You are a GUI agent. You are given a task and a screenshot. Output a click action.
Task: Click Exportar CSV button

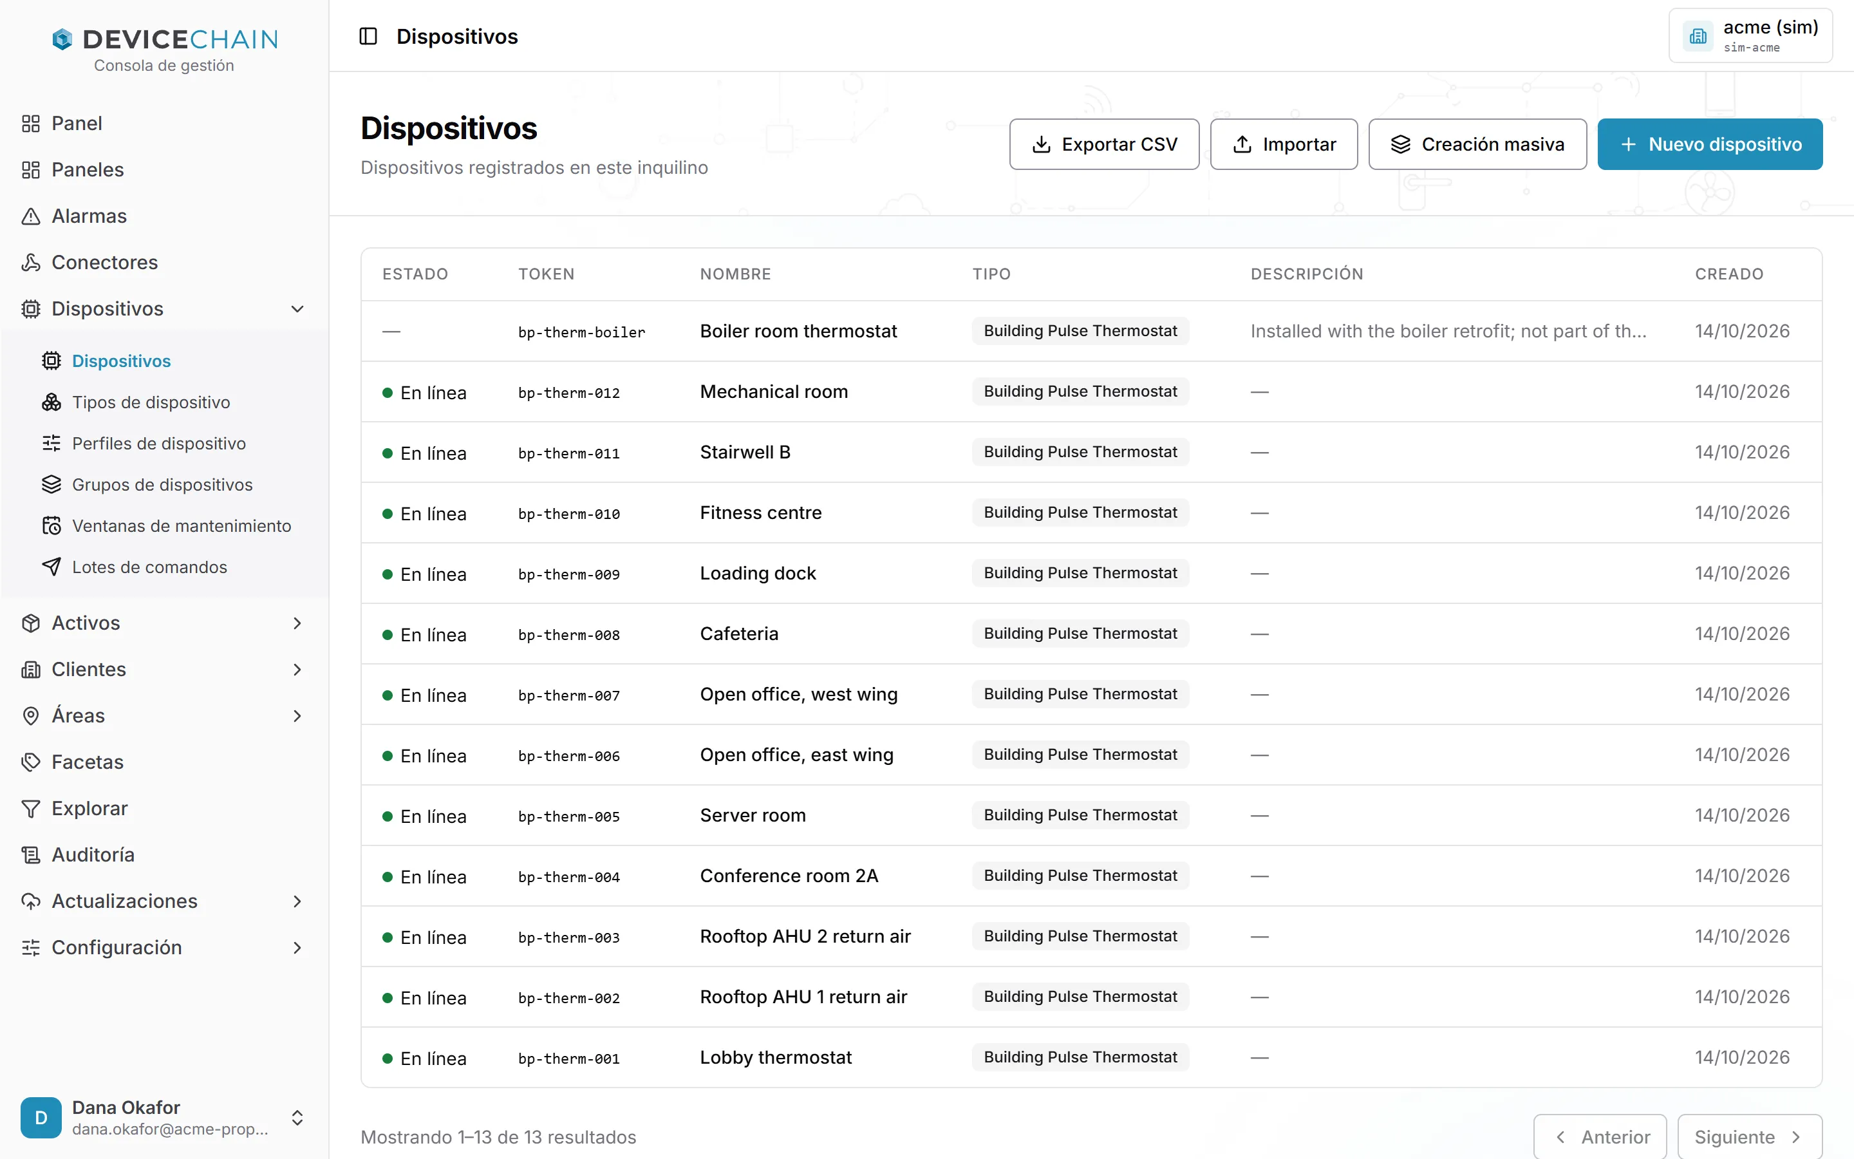point(1104,144)
